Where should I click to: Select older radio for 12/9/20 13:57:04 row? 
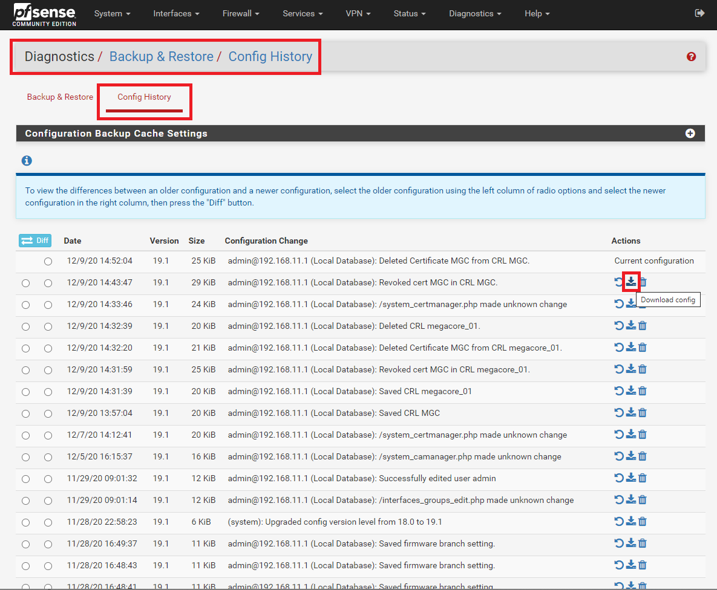[x=25, y=413]
